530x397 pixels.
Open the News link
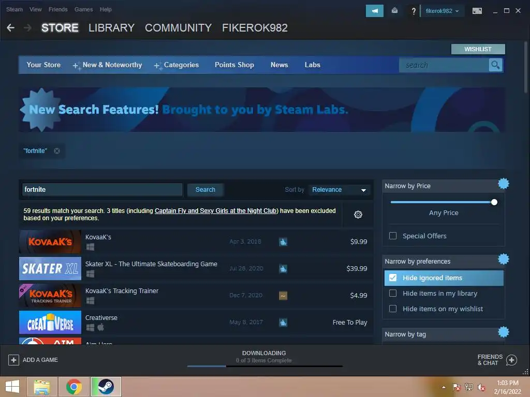pyautogui.click(x=279, y=65)
